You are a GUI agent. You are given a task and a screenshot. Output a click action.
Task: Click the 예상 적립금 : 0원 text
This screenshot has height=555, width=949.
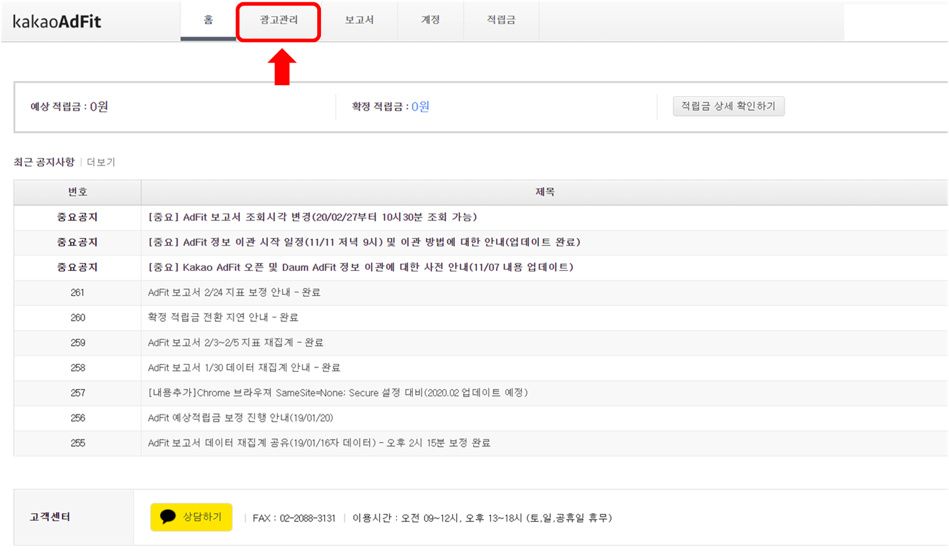point(69,107)
